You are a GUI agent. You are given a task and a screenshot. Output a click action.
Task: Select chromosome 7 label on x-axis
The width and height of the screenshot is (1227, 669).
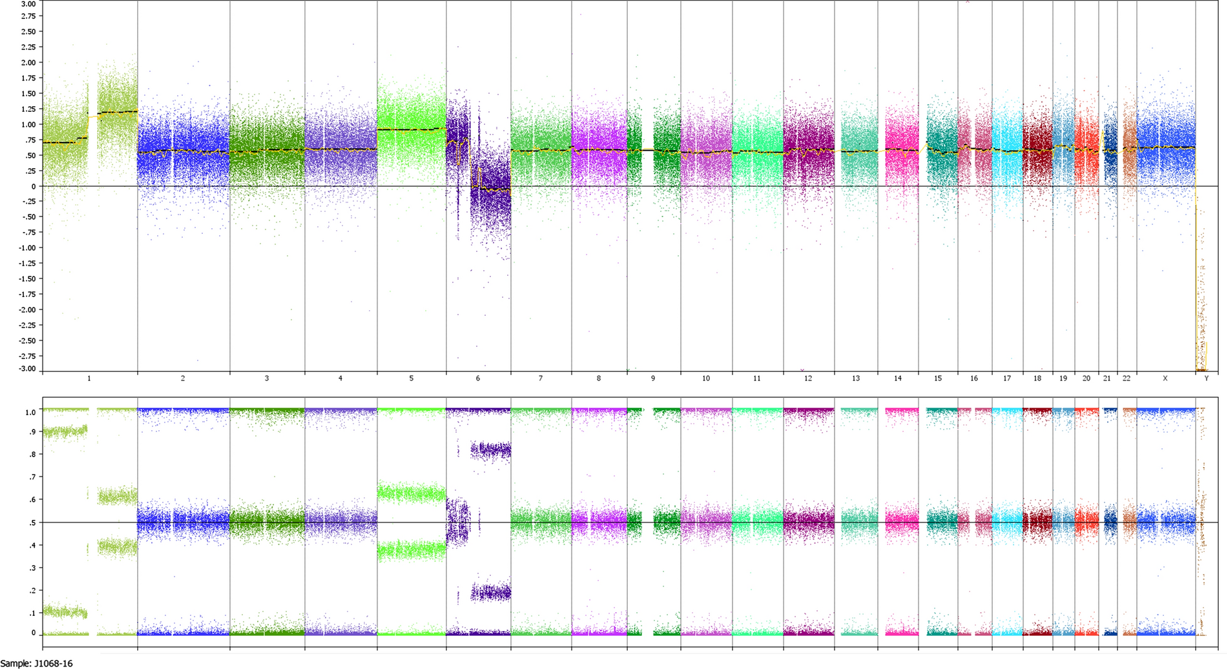click(540, 378)
